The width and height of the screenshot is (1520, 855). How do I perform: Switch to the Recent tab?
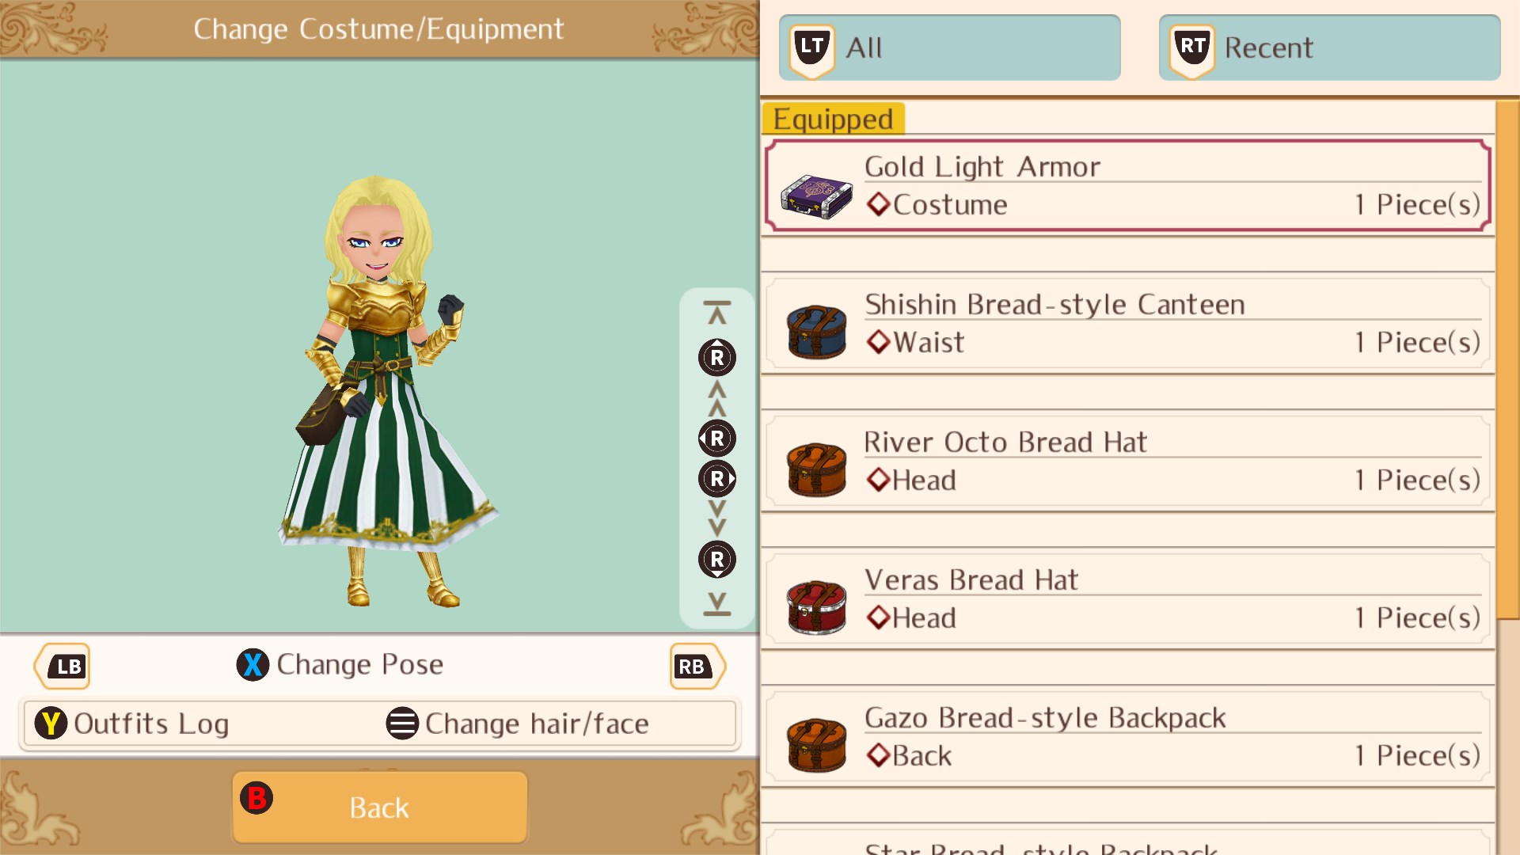pos(1329,47)
